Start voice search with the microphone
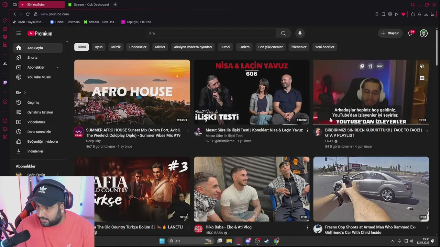The height and width of the screenshot is (247, 440). coord(300,33)
